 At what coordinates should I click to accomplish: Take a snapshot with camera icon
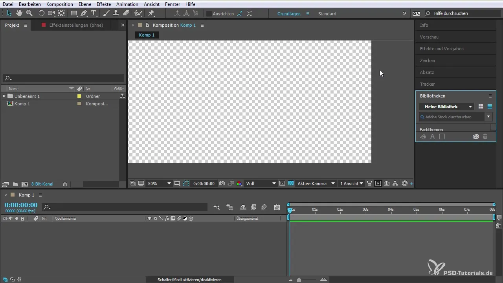(222, 184)
